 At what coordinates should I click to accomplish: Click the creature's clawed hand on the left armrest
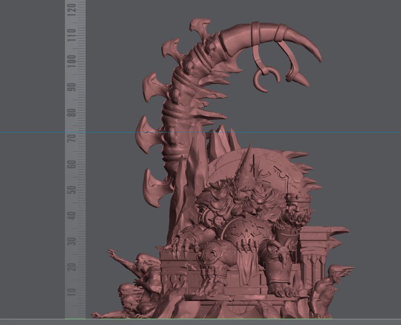pos(179,242)
